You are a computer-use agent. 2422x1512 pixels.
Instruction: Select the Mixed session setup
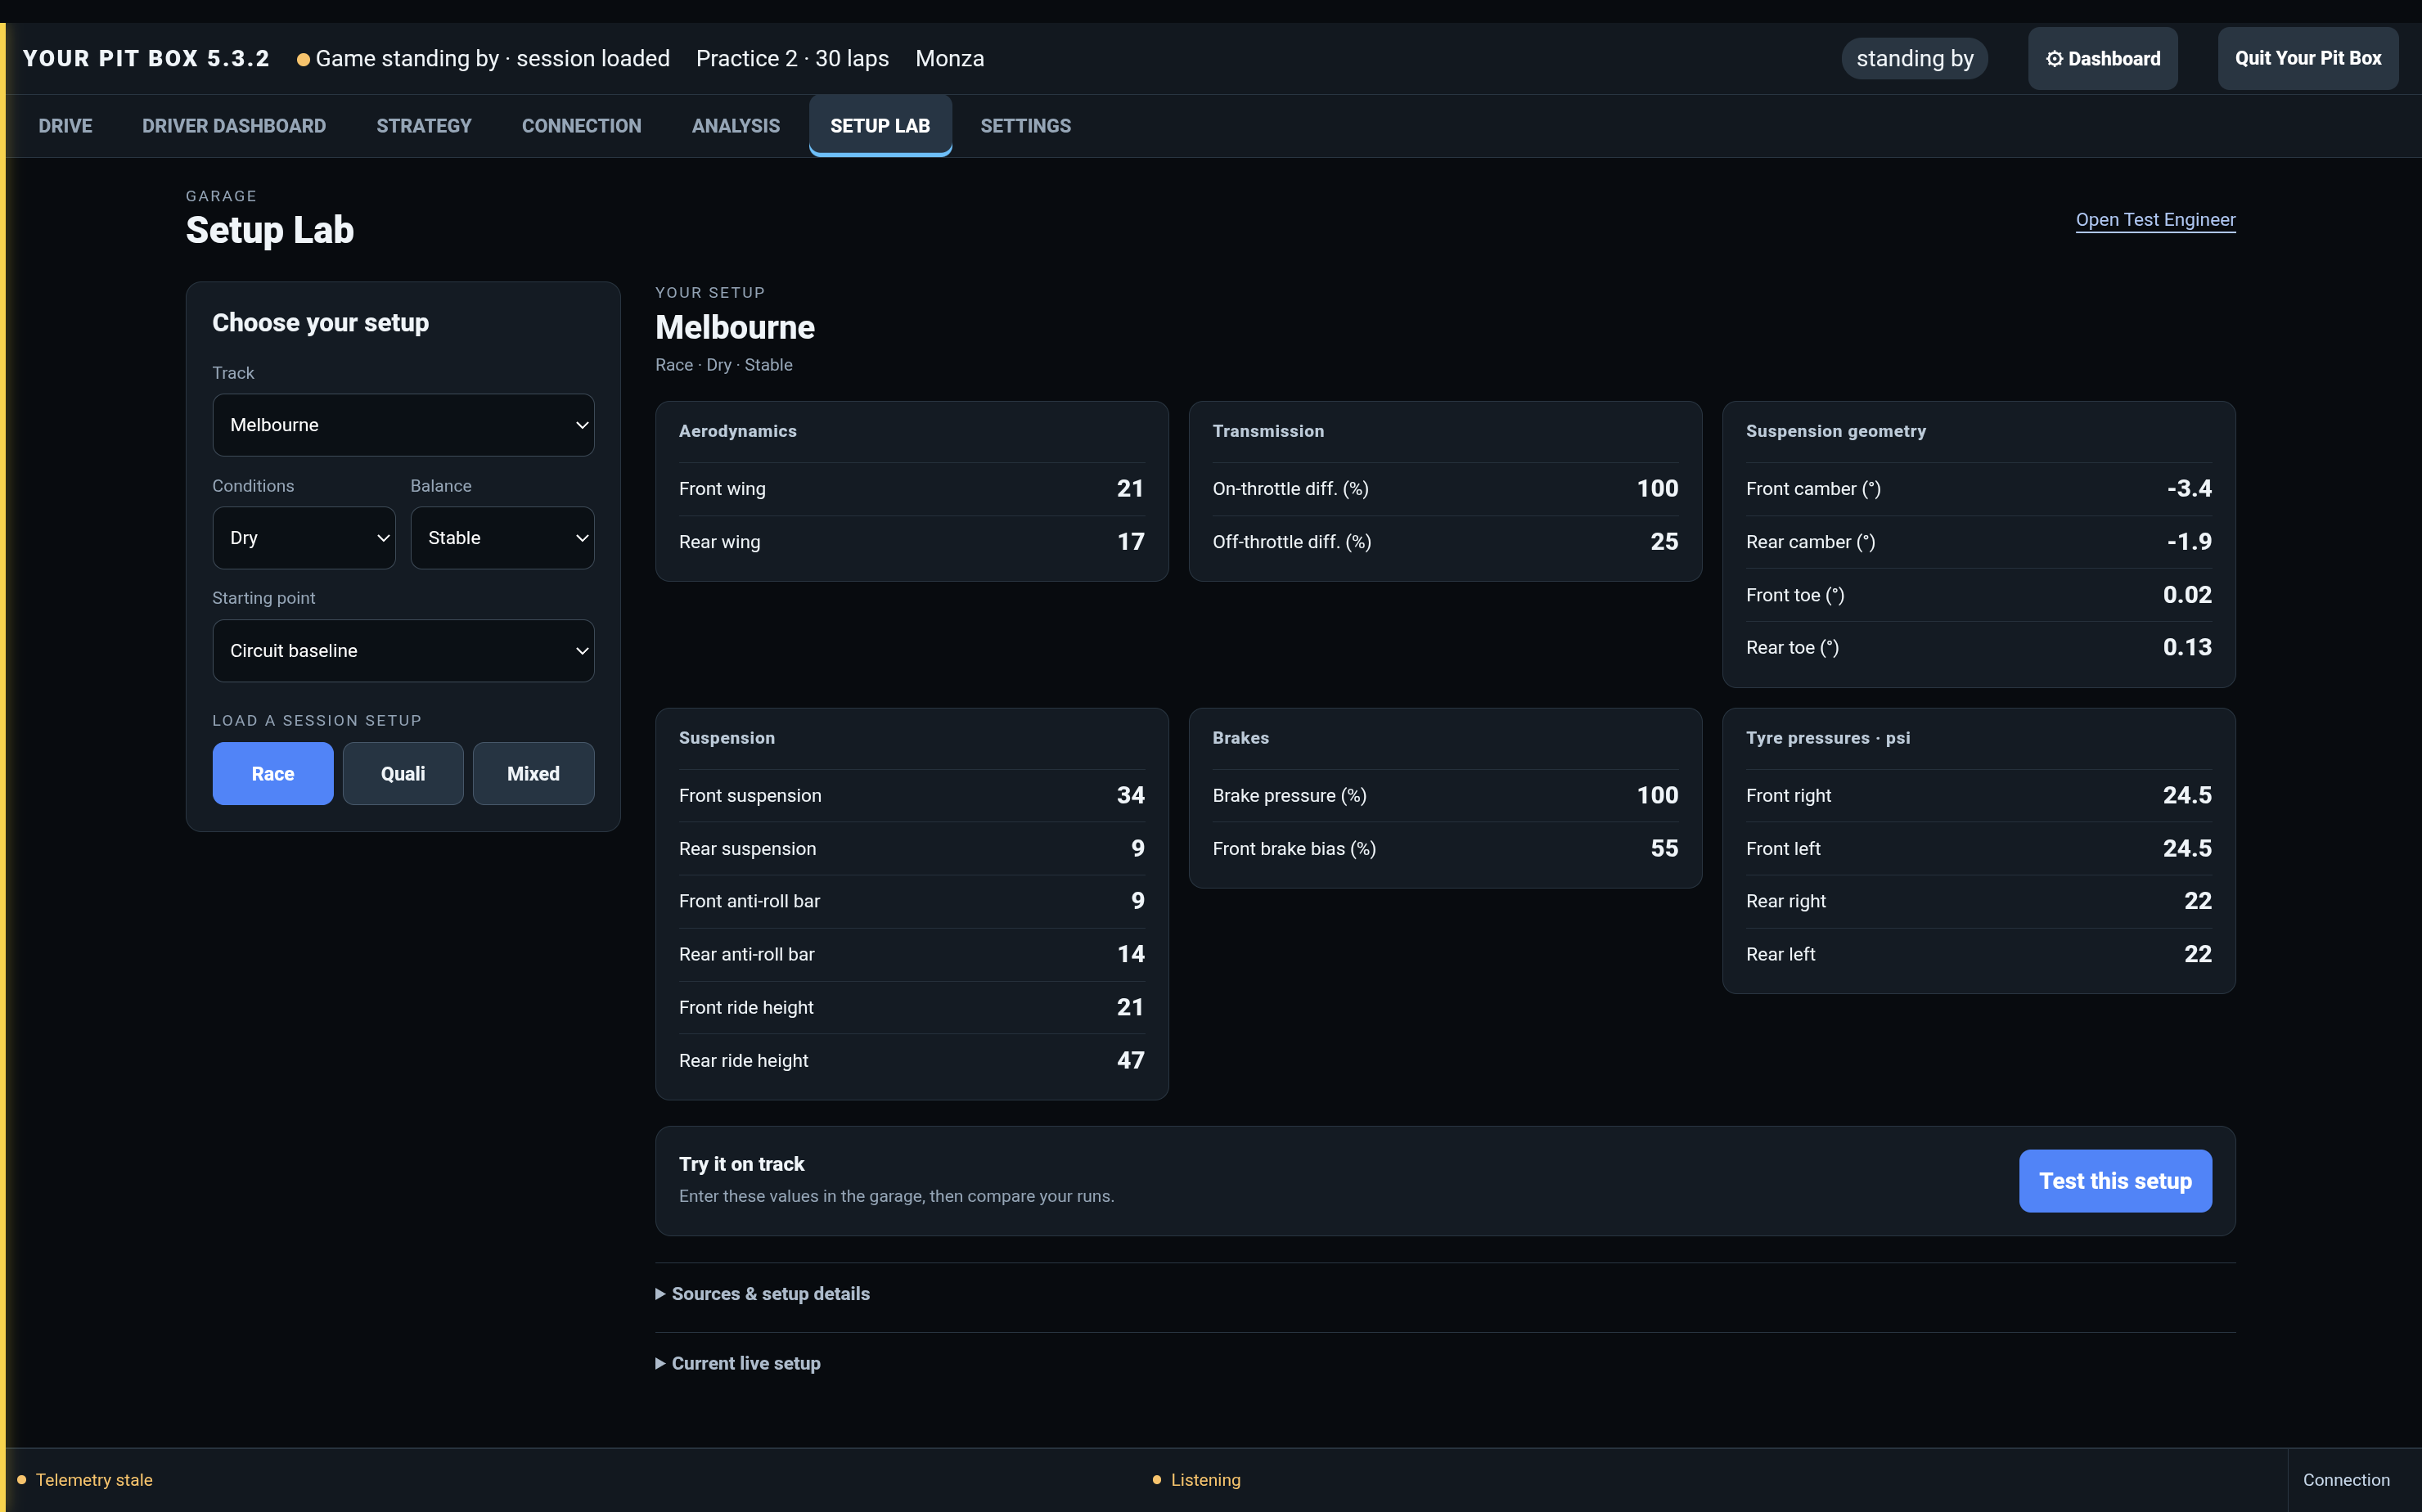(x=533, y=774)
